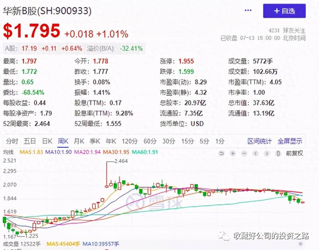Open 全屏显示 fullscreen chart
The image size is (319, 250).
click(290, 141)
